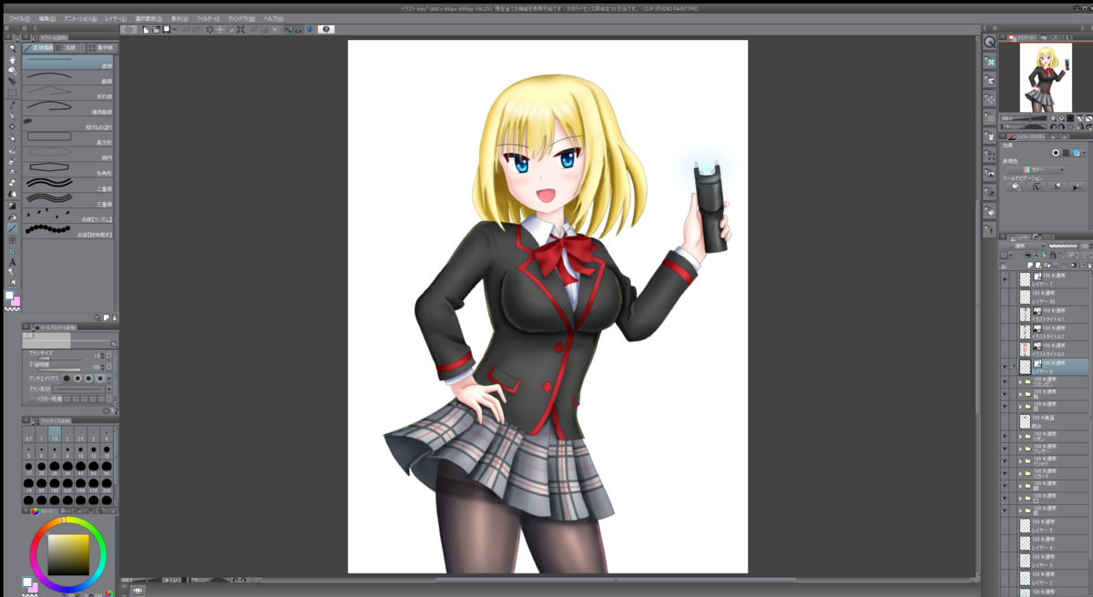Toggle Snap to Special Ruler icon
Image resolution: width=1093 pixels, height=597 pixels.
tap(298, 29)
